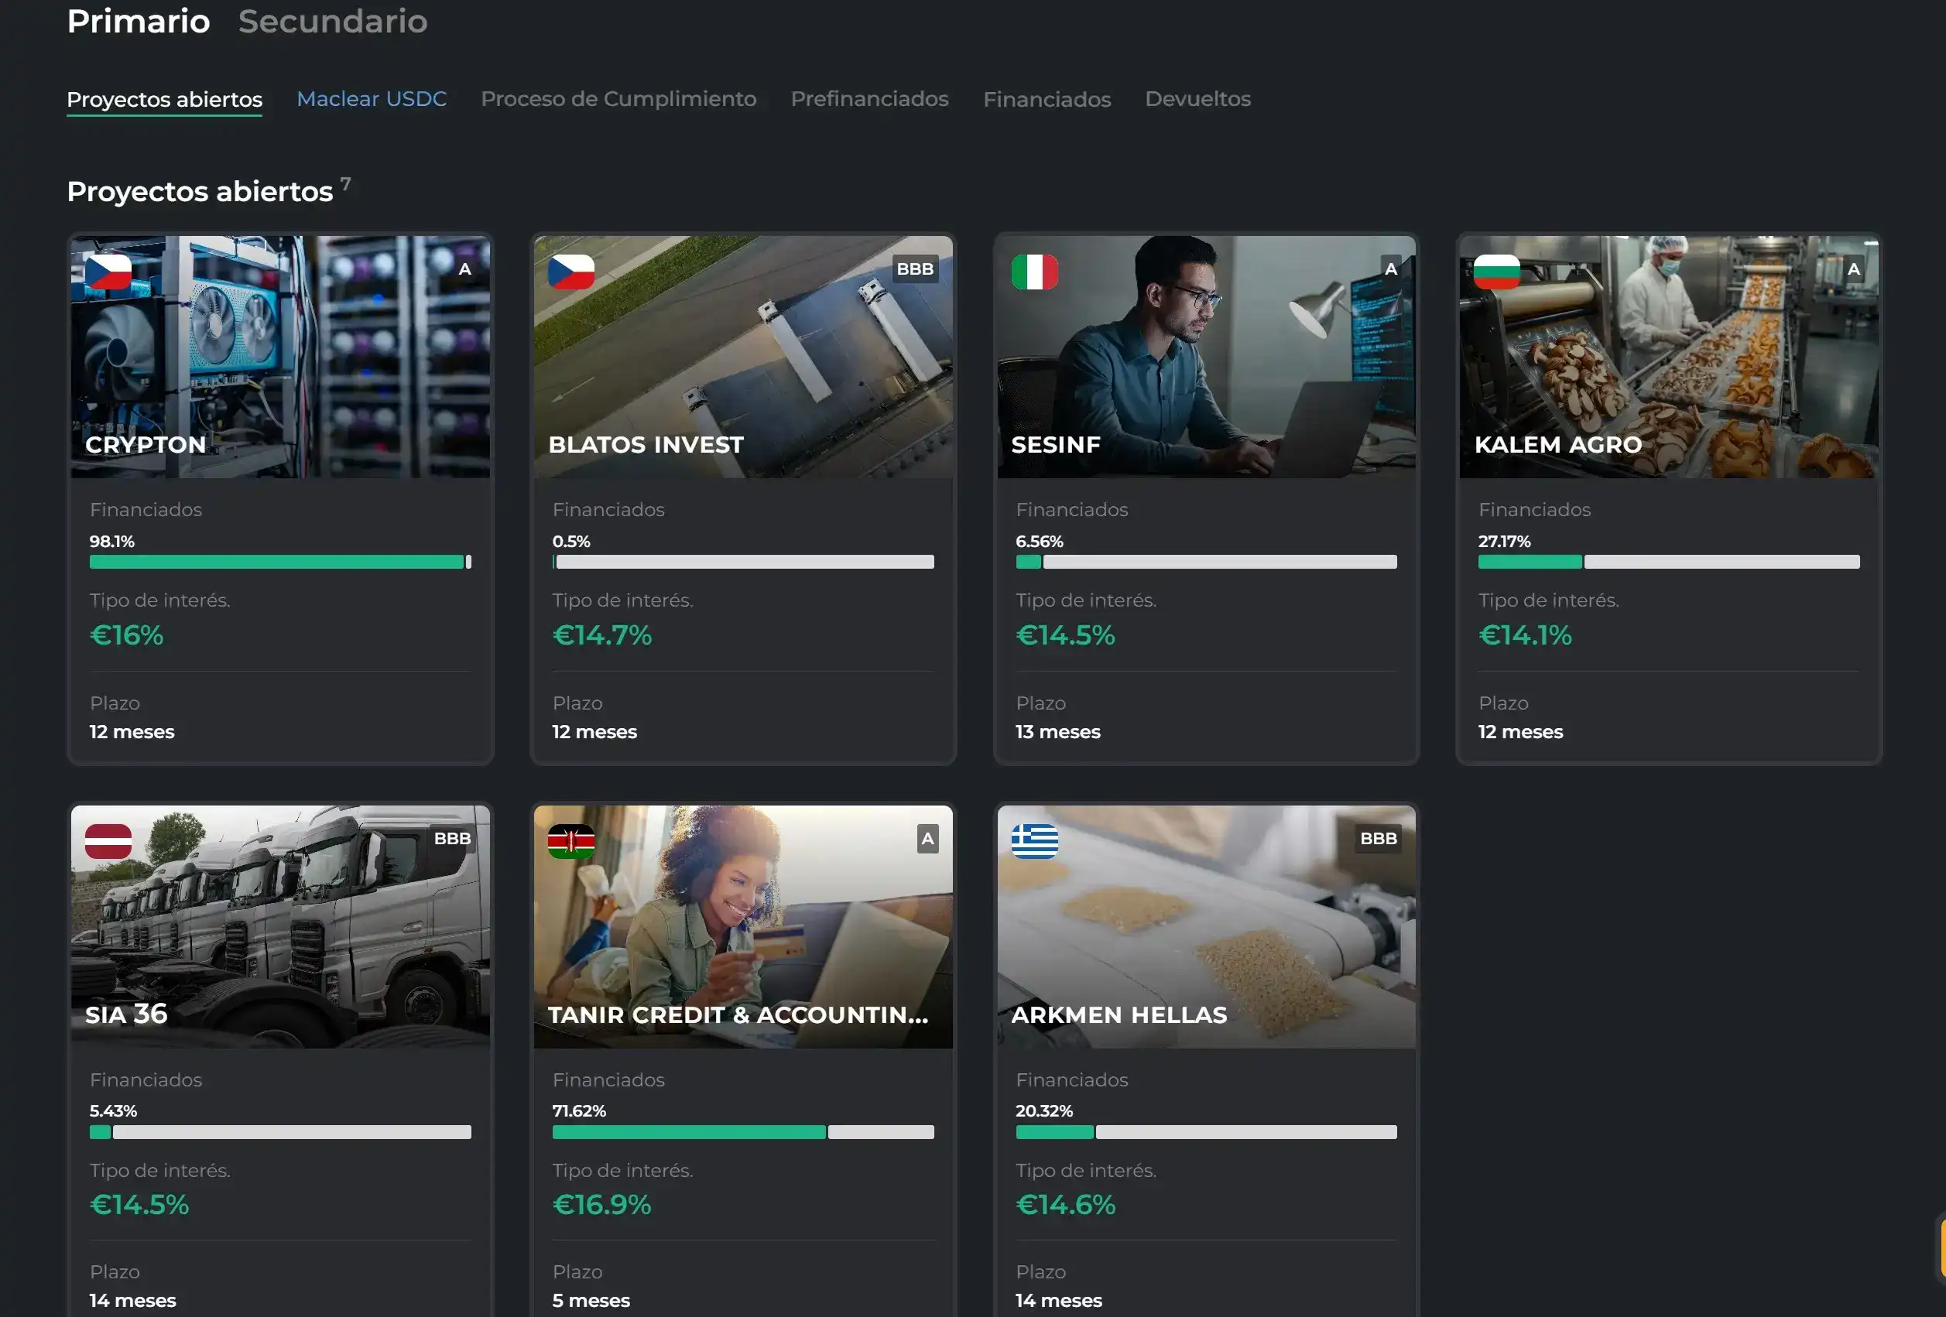
Task: Click the KALEM AGRO 27.17% funding progress bar
Action: [1669, 562]
